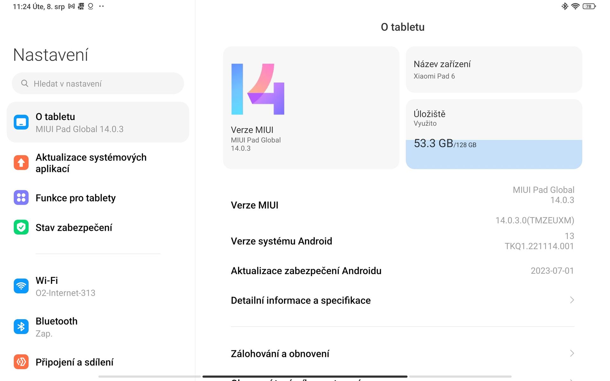Tap the Hledat v nastavení search field
The height and width of the screenshot is (381, 610).
point(98,83)
